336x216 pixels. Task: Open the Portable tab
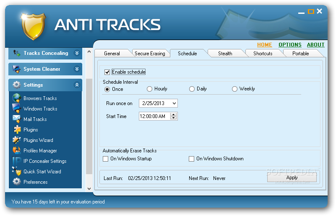(x=300, y=54)
